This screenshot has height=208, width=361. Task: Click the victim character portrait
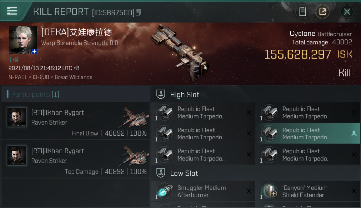tap(23, 40)
